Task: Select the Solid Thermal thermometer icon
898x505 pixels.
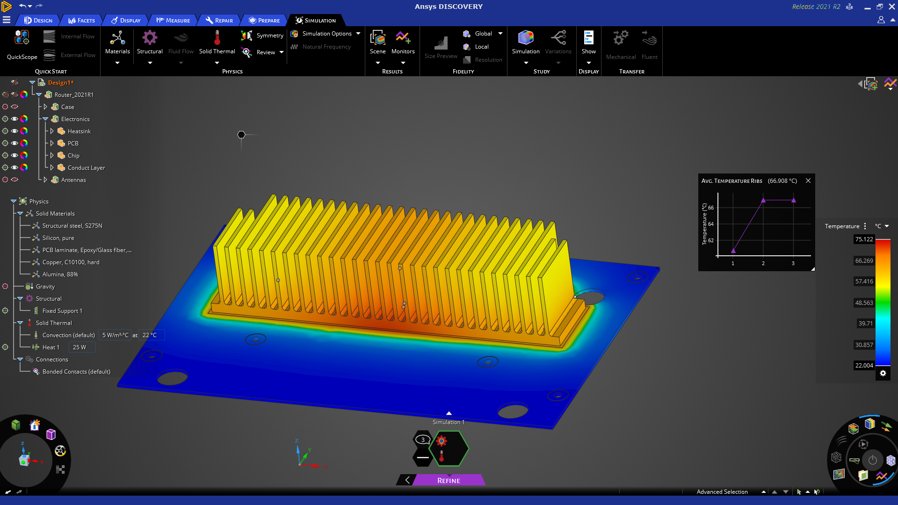Action: [x=217, y=38]
